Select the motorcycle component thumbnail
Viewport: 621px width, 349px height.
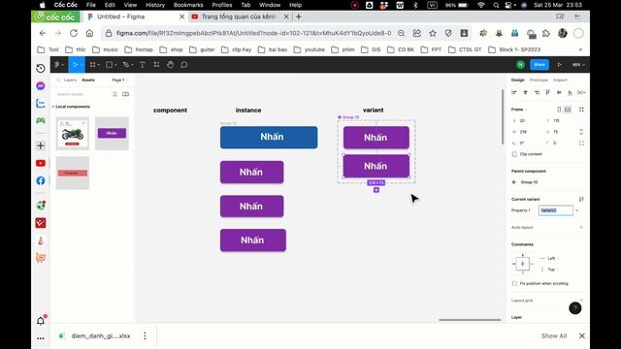coord(73,134)
